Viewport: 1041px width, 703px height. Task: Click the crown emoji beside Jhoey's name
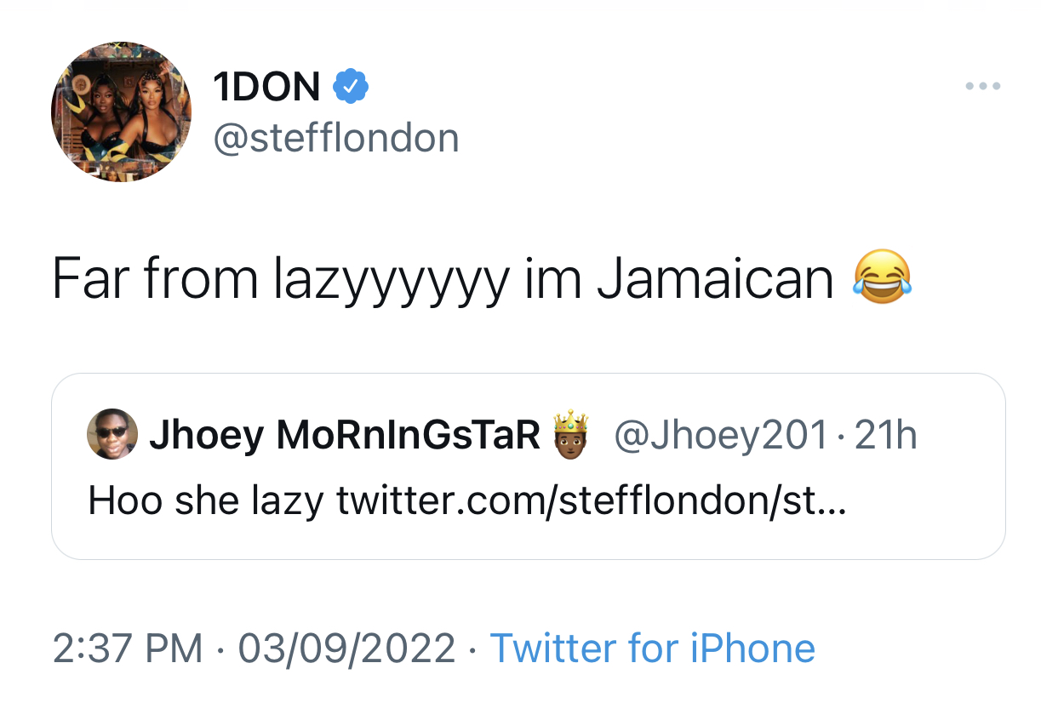pyautogui.click(x=571, y=433)
